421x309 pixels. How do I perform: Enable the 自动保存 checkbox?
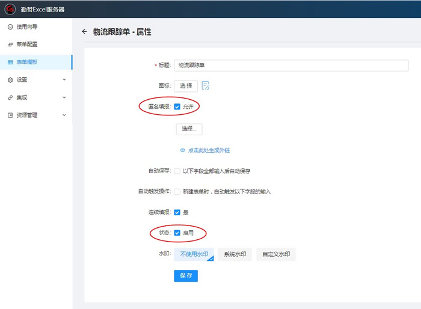[x=177, y=171]
